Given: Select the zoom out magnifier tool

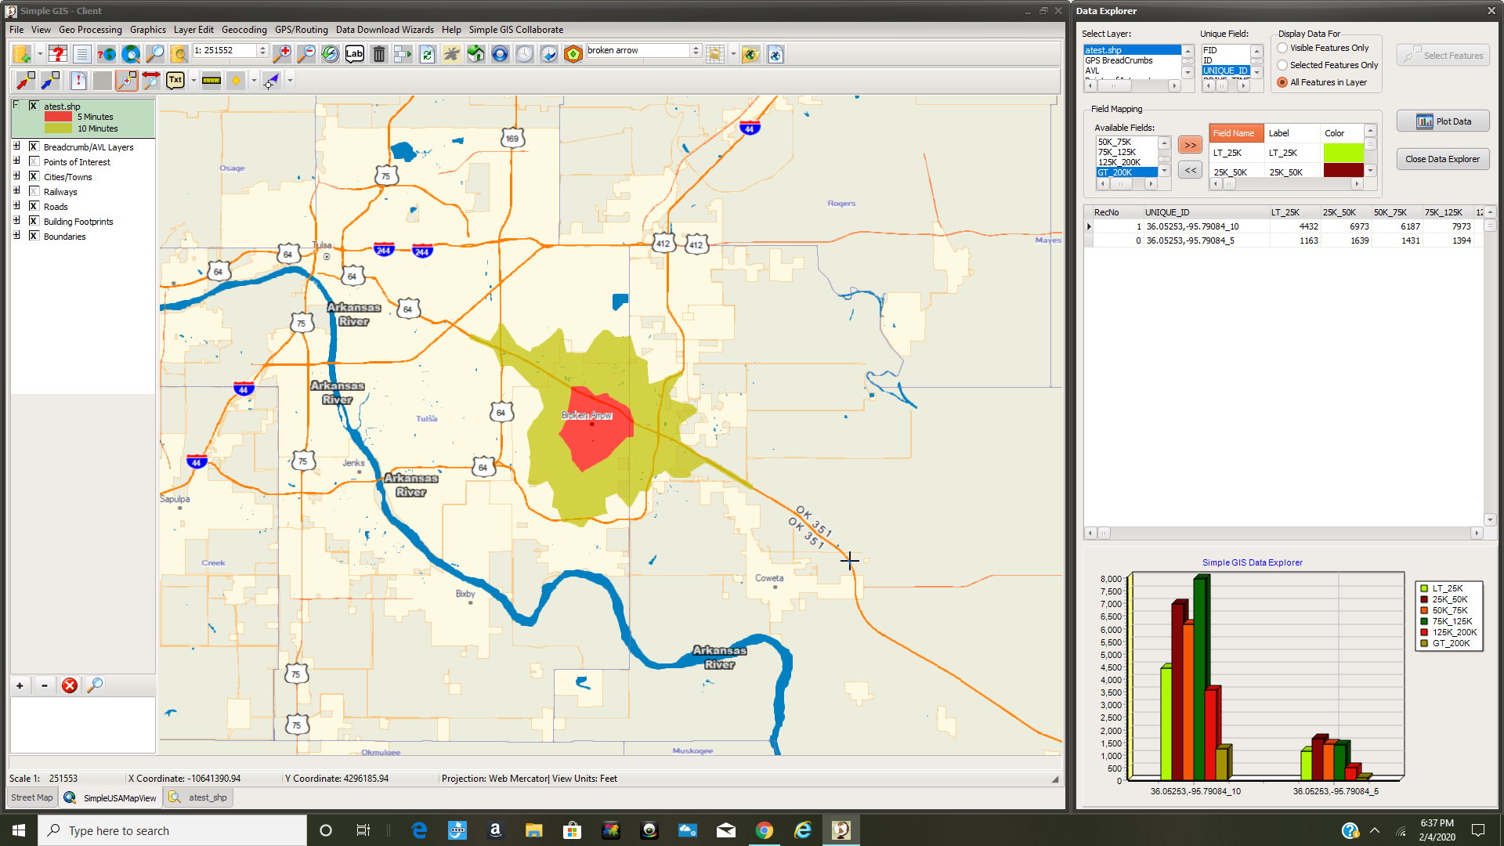Looking at the screenshot, I should 306,53.
